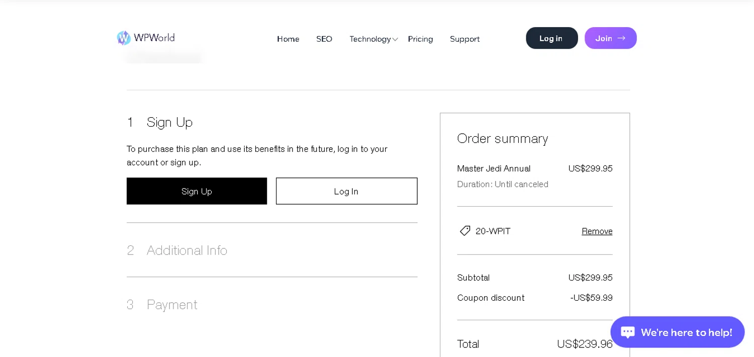Click the dark Log in header button

(x=552, y=38)
